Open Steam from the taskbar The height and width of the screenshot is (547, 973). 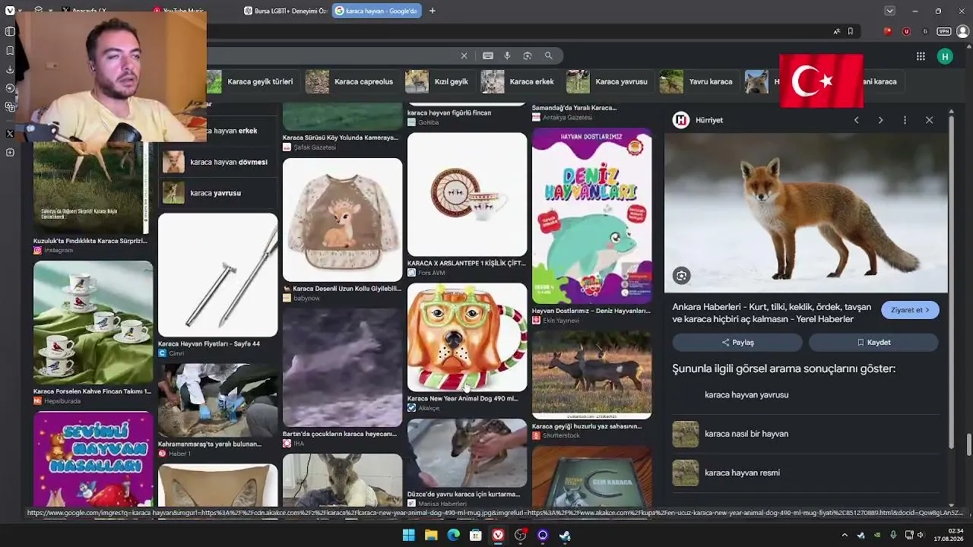point(565,535)
